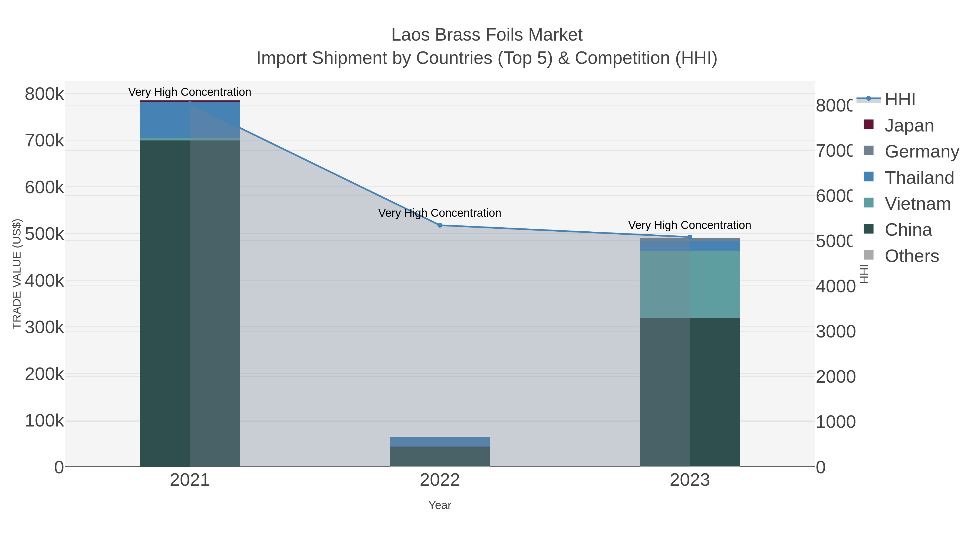Click the 2022 x-axis label
This screenshot has width=974, height=548.
tap(440, 480)
